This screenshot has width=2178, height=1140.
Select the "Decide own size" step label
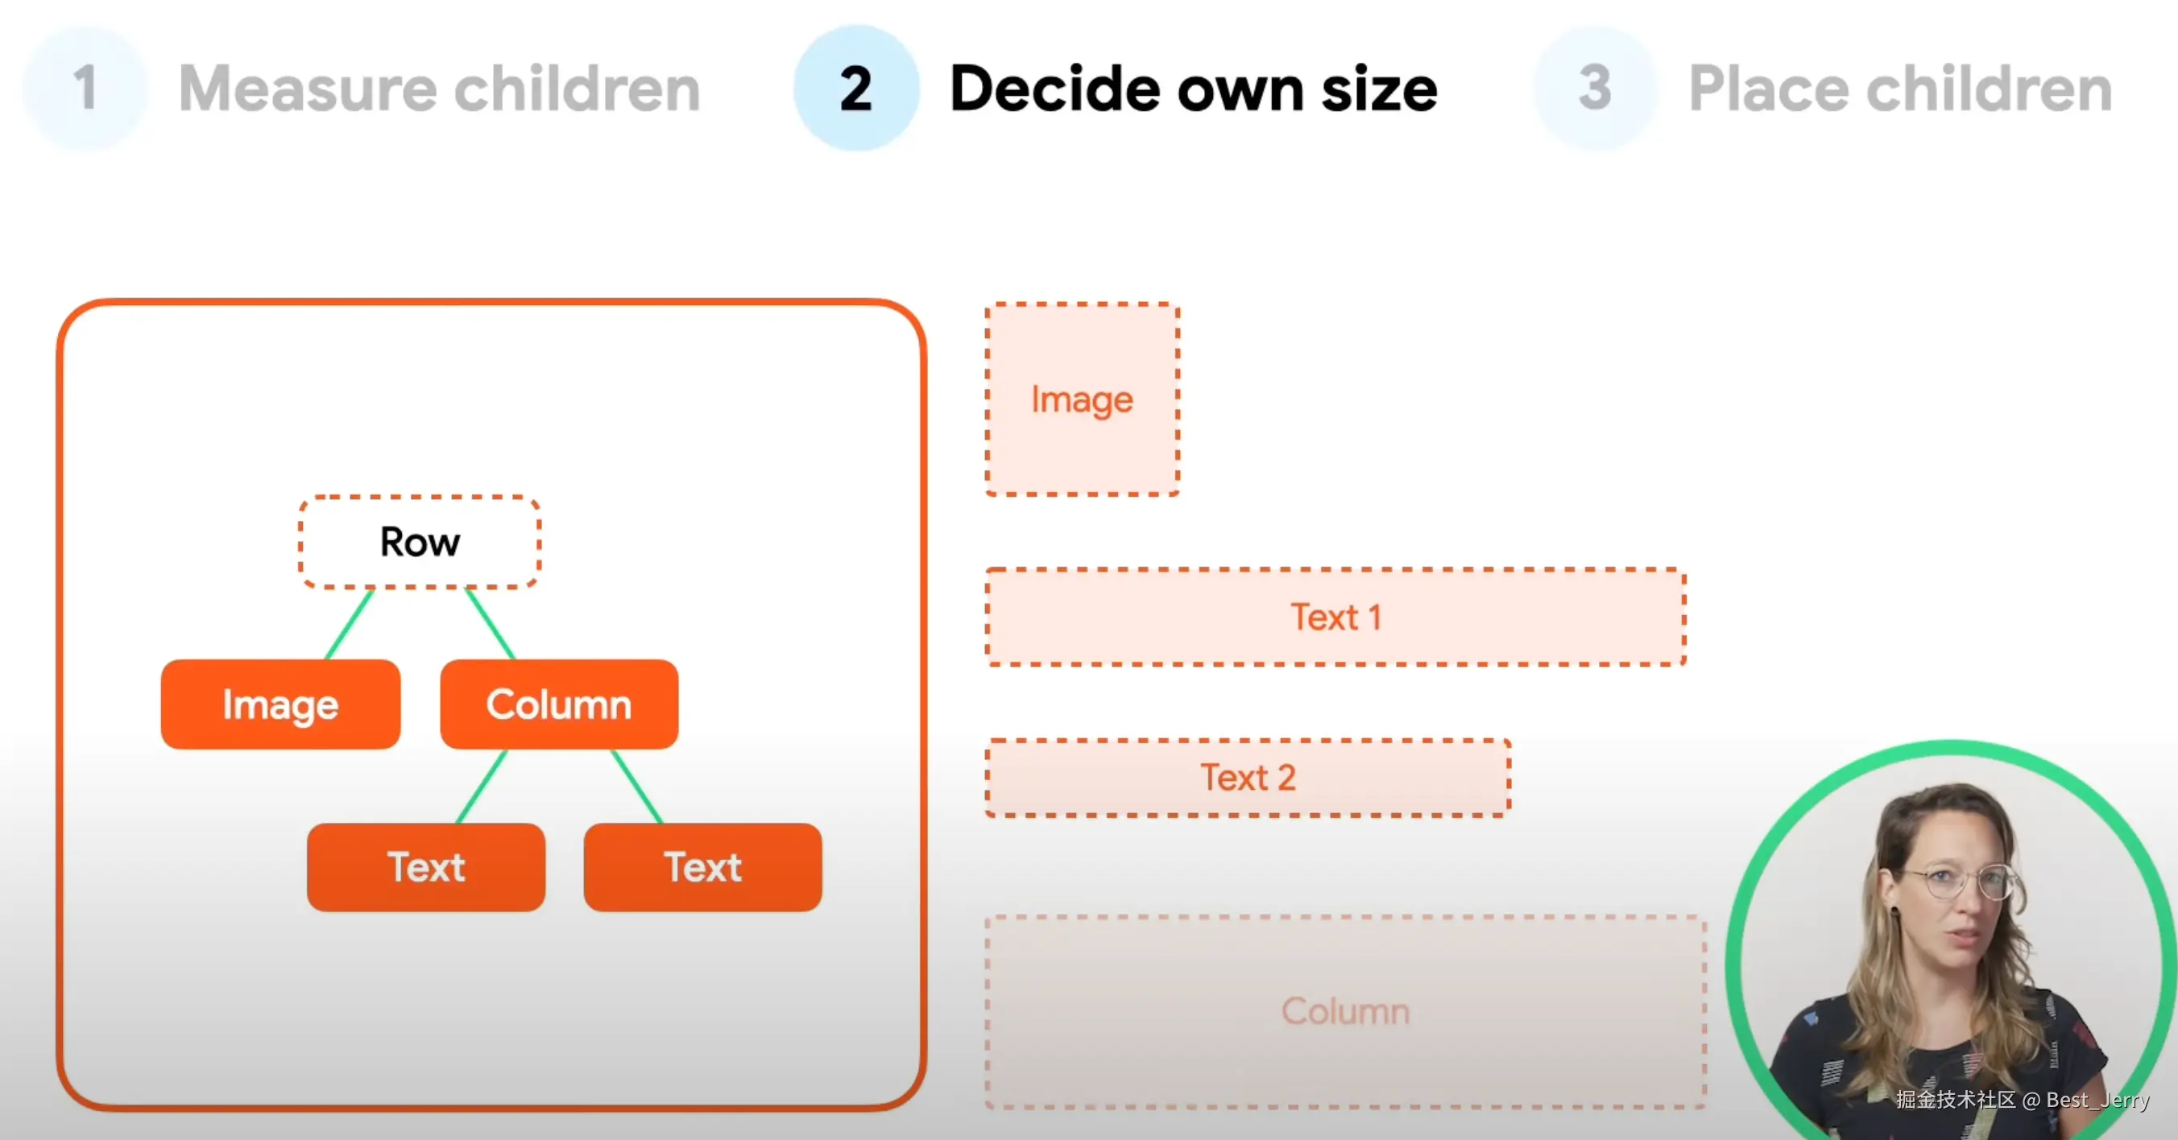[1193, 88]
